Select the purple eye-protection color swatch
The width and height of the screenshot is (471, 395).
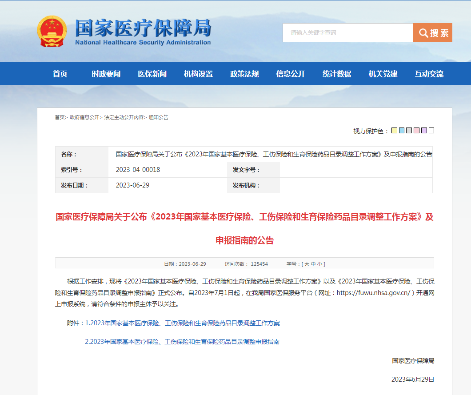tap(424, 130)
